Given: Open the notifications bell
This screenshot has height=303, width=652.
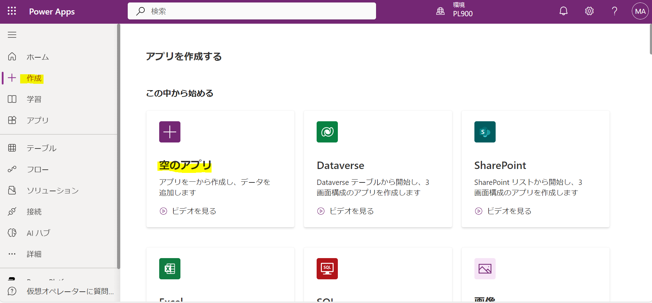Looking at the screenshot, I should pos(564,11).
